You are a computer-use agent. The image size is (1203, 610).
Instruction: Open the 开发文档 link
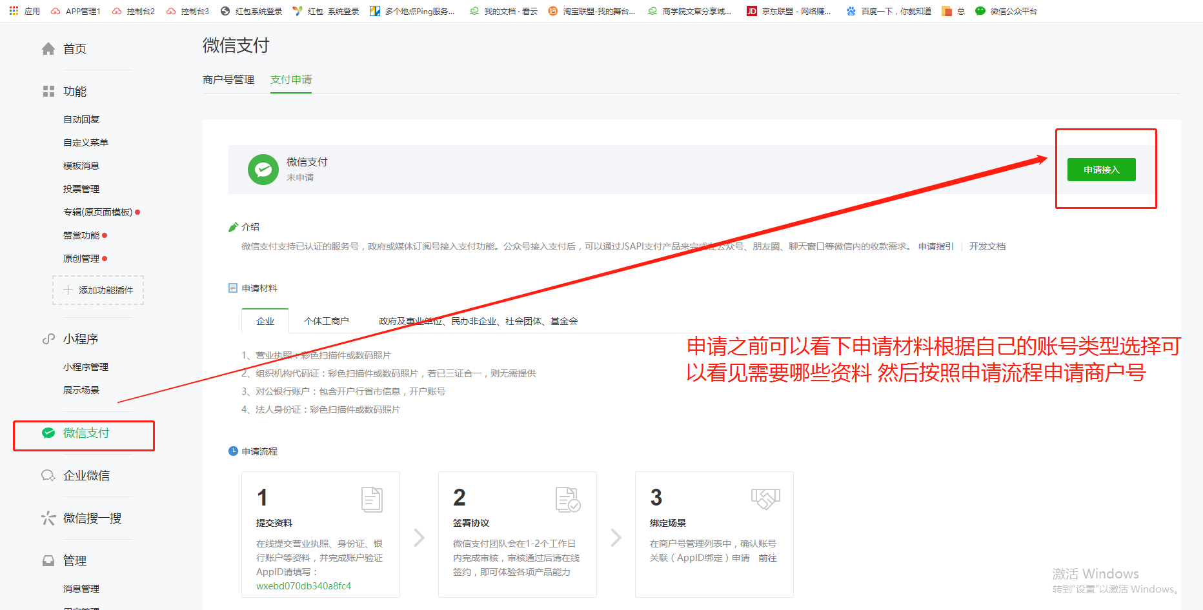coord(987,246)
